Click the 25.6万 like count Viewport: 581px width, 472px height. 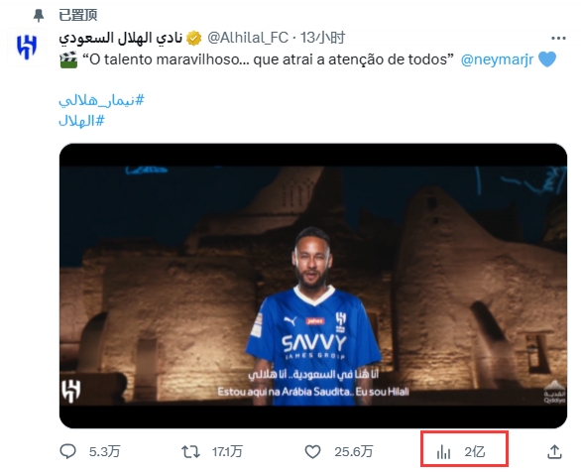354,452
